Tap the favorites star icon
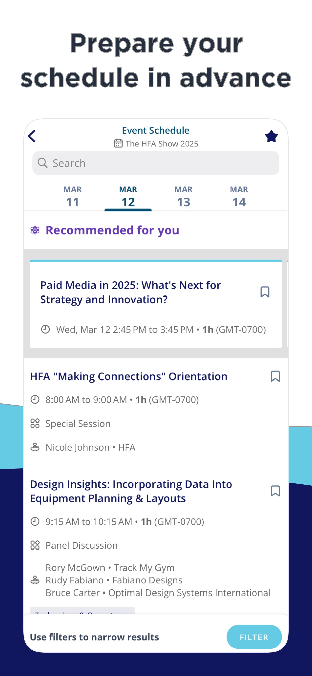The image size is (312, 676). point(271,136)
